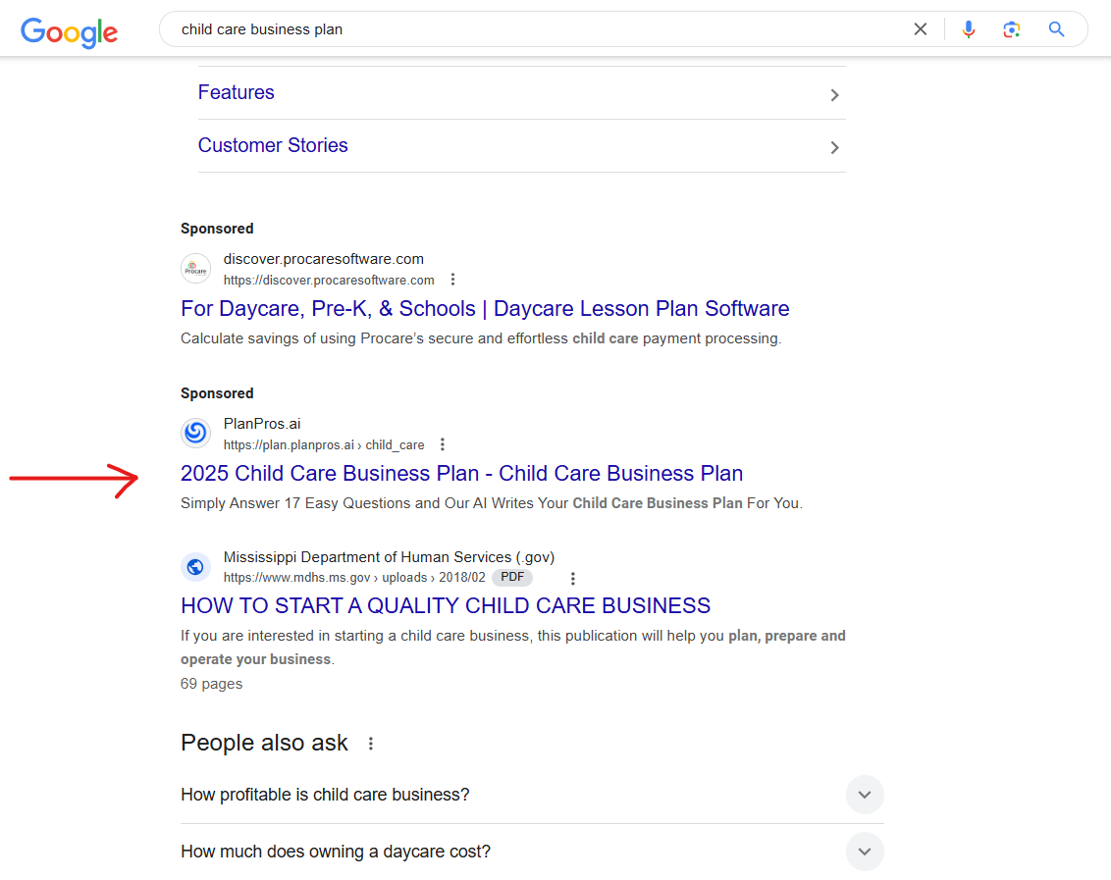Viewport: 1111px width, 880px height.
Task: Open the Customer Stories sitelink
Action: (x=273, y=145)
